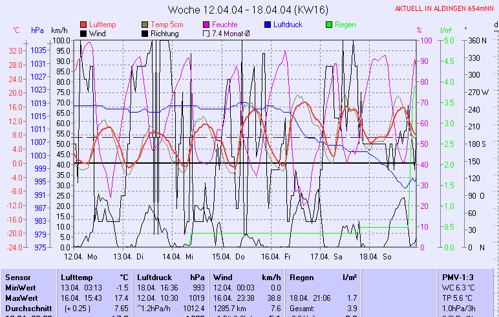Image resolution: width=499 pixels, height=317 pixels.
Task: Click the °C axis unit label
Action: (16, 30)
